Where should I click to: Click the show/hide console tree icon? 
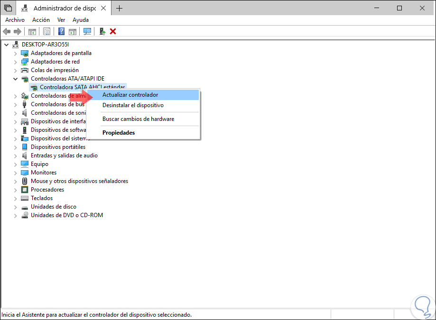click(x=32, y=32)
